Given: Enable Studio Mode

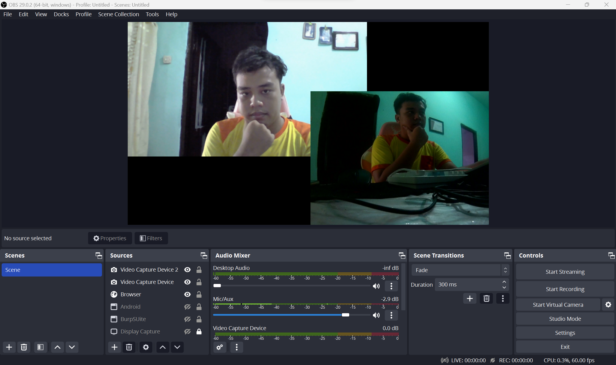Looking at the screenshot, I should (565, 319).
